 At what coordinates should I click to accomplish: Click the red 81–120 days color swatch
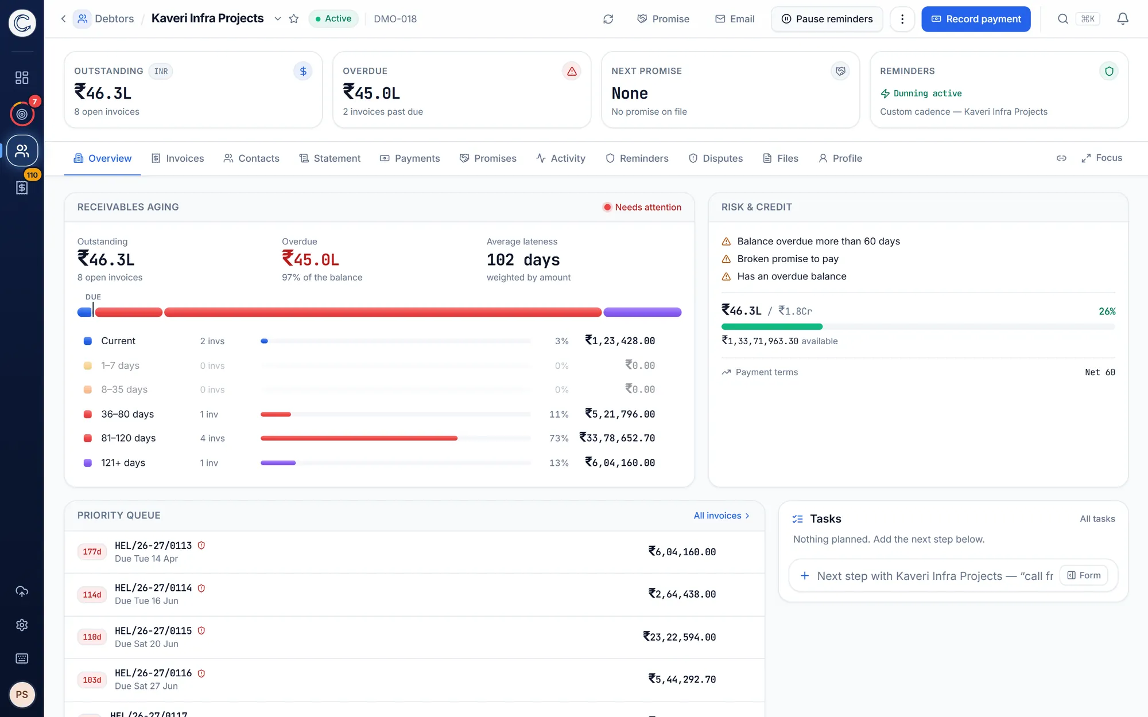pyautogui.click(x=88, y=438)
